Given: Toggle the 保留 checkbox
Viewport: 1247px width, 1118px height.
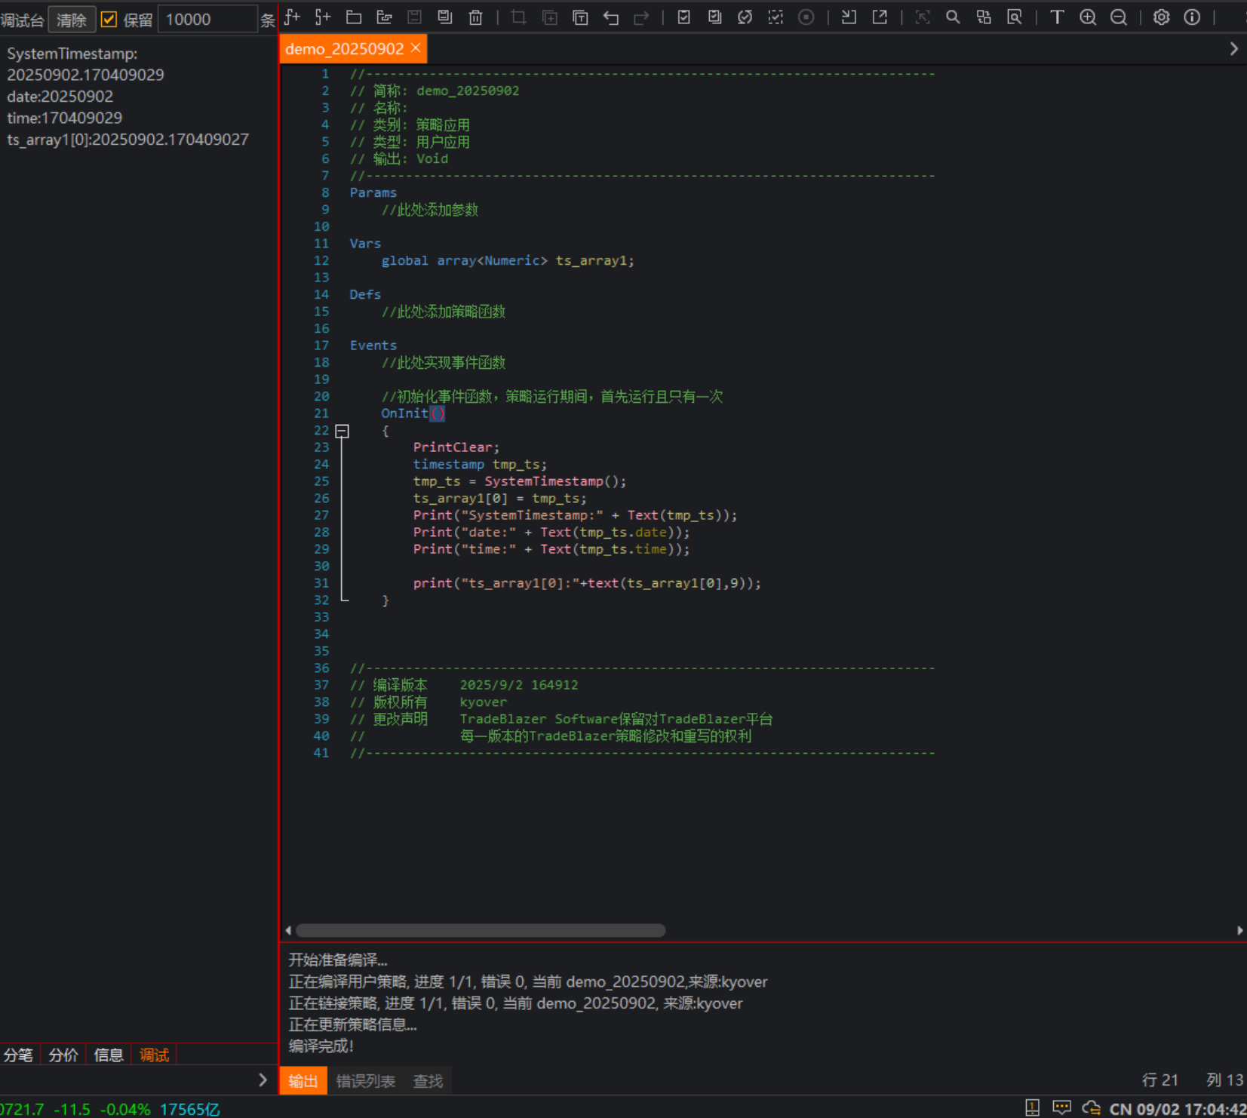Looking at the screenshot, I should (x=109, y=20).
